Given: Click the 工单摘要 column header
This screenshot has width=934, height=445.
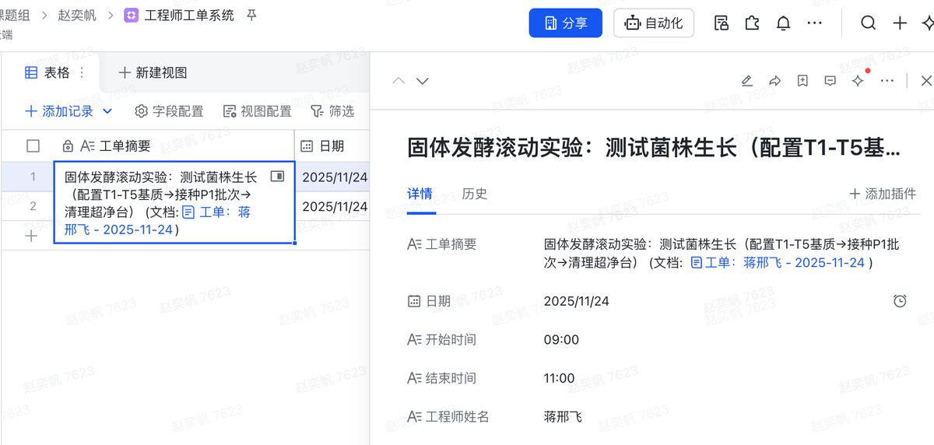Looking at the screenshot, I should coord(174,145).
